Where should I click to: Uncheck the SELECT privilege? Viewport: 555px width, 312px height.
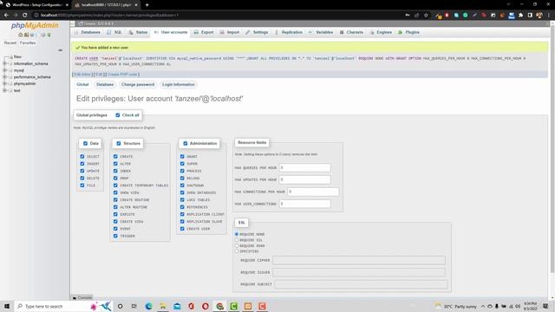[x=82, y=156]
